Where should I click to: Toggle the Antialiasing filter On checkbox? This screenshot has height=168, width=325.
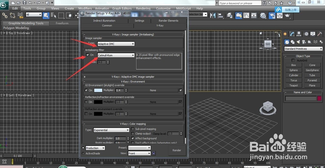[x=87, y=55]
